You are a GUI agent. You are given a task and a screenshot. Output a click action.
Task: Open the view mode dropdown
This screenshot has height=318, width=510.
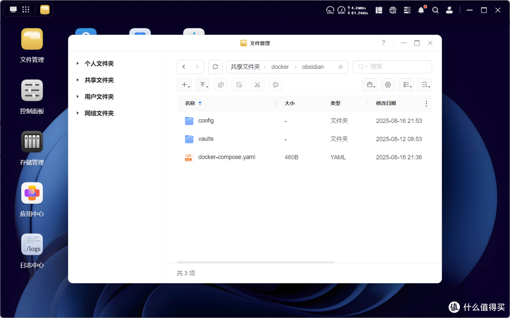406,85
